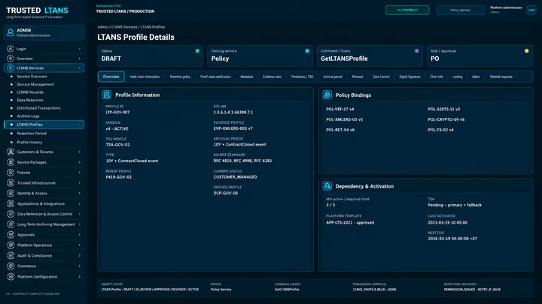Click the green Status indicator dot
The width and height of the screenshot is (542, 304).
[x=197, y=51]
